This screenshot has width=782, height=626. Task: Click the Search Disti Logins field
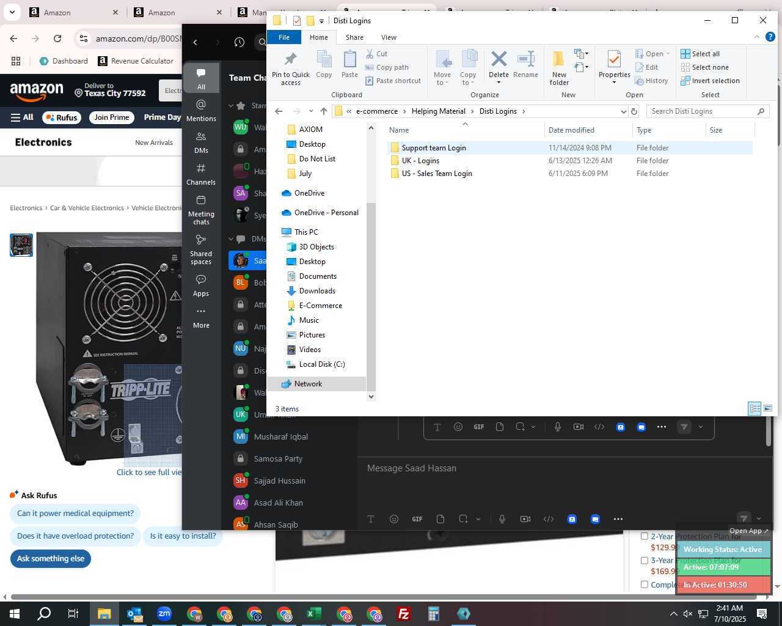[707, 111]
